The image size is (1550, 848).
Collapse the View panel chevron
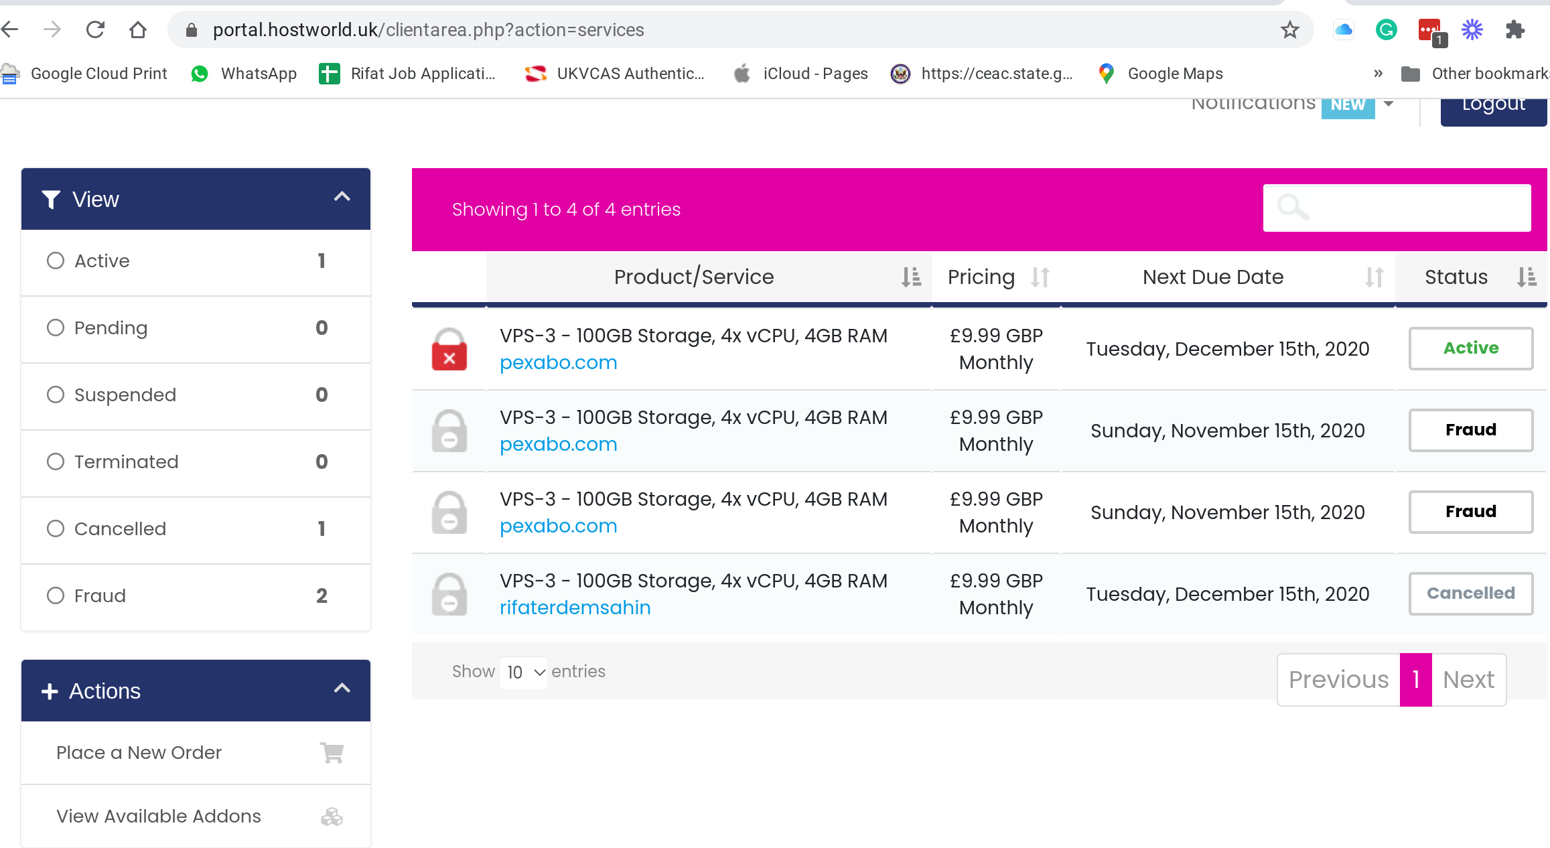coord(342,197)
